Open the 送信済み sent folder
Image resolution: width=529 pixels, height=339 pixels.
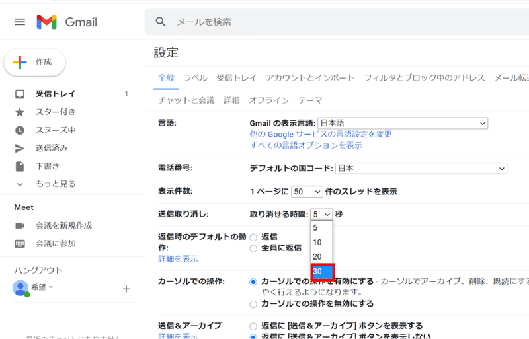[52, 148]
